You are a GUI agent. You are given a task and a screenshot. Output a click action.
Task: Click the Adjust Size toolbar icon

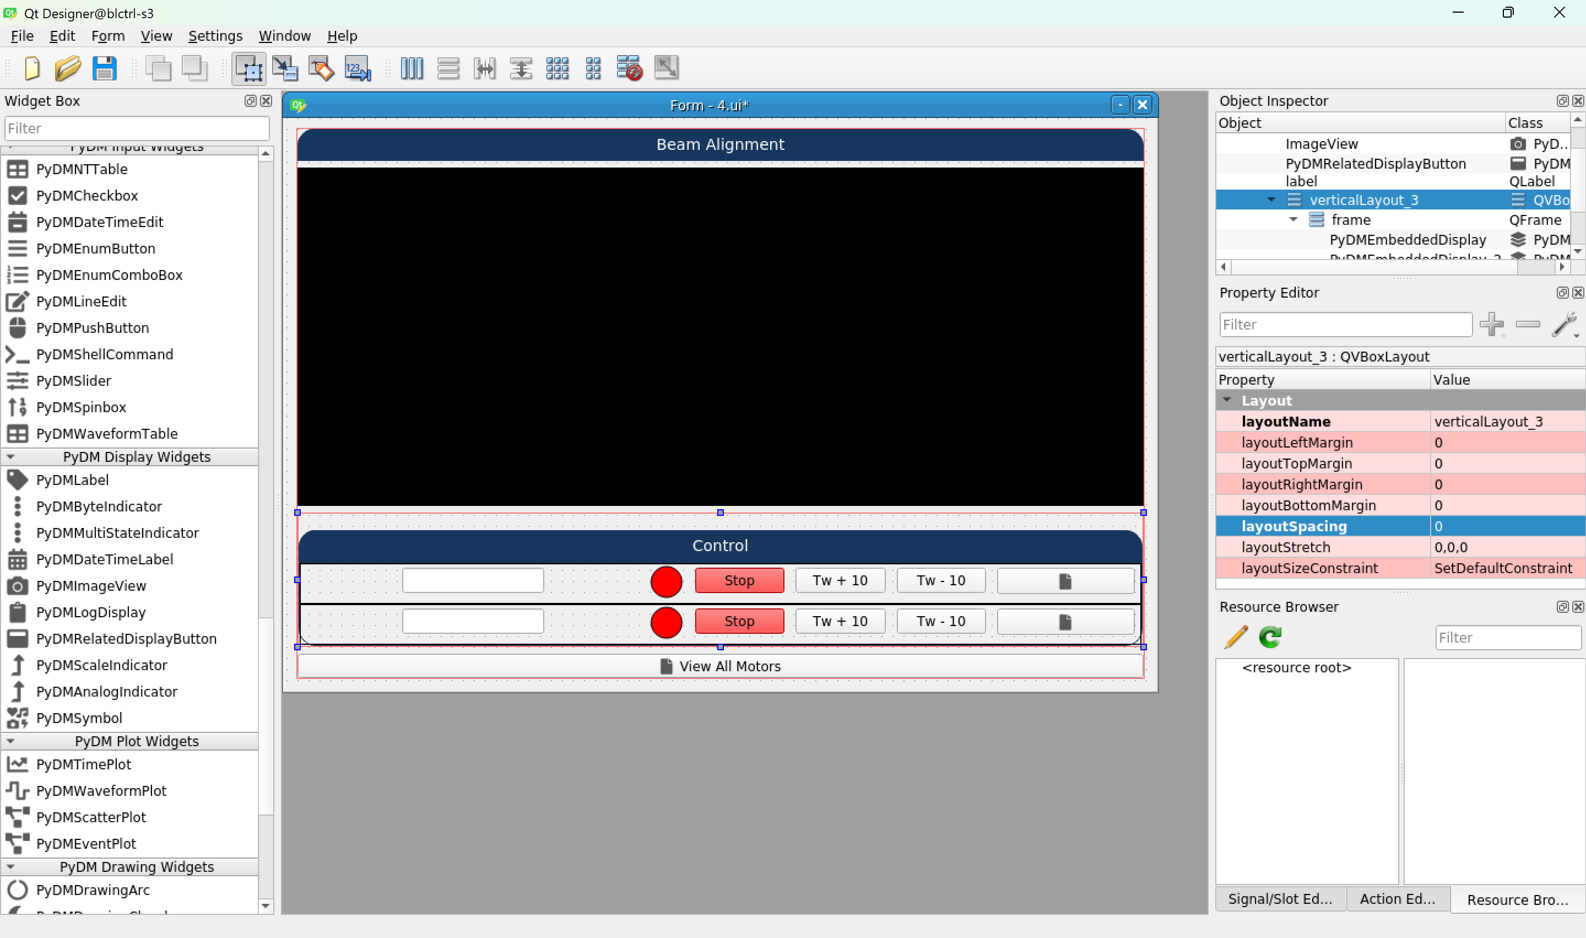[665, 68]
